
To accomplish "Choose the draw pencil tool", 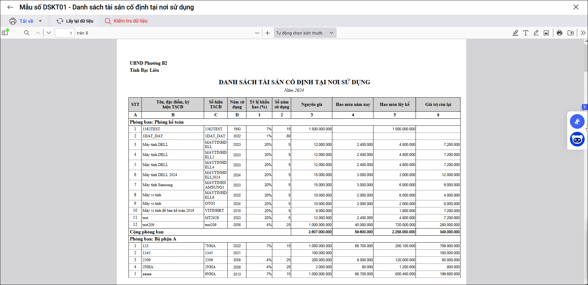I will pos(536,33).
